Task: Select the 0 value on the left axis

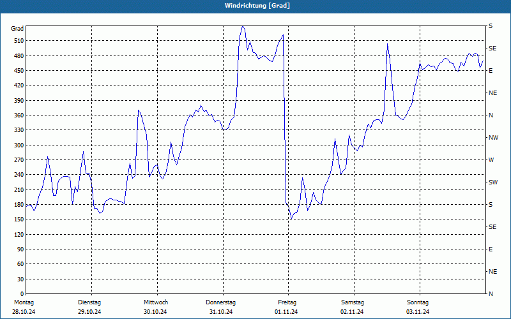Action: [22, 294]
